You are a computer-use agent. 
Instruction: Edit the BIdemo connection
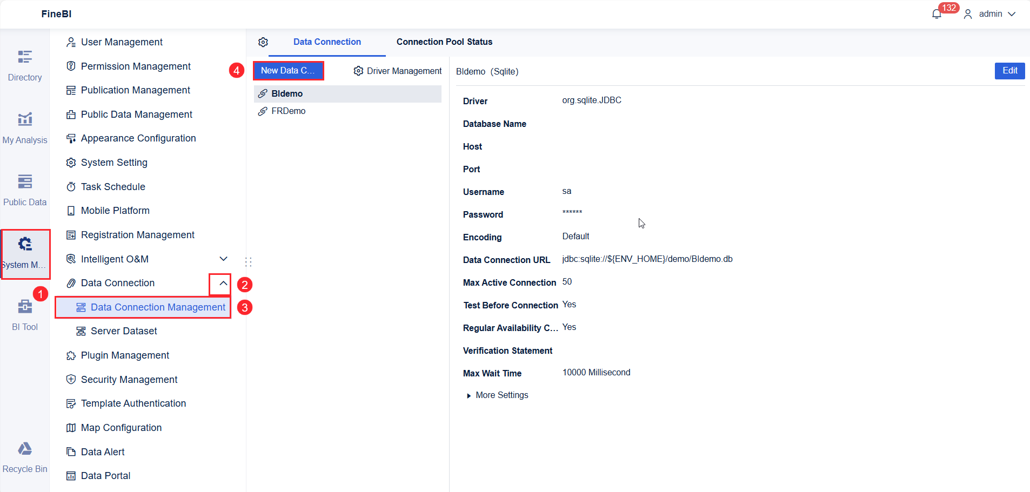click(1009, 71)
